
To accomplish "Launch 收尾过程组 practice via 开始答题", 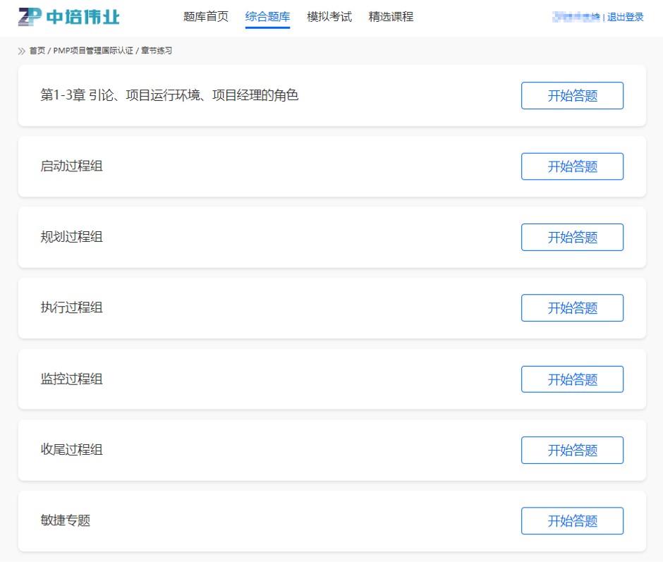I will pyautogui.click(x=572, y=450).
